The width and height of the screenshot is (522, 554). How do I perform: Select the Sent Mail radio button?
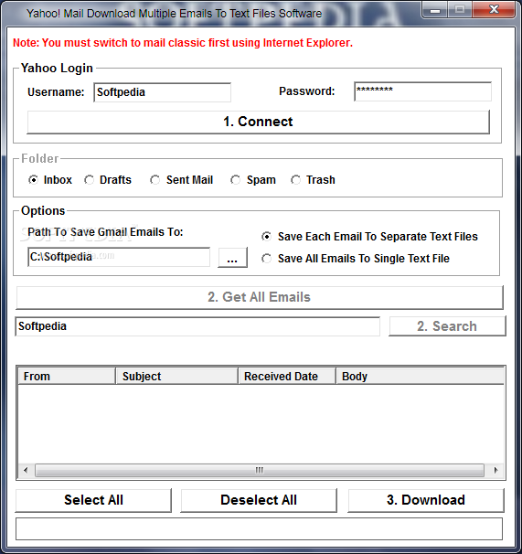pyautogui.click(x=154, y=180)
